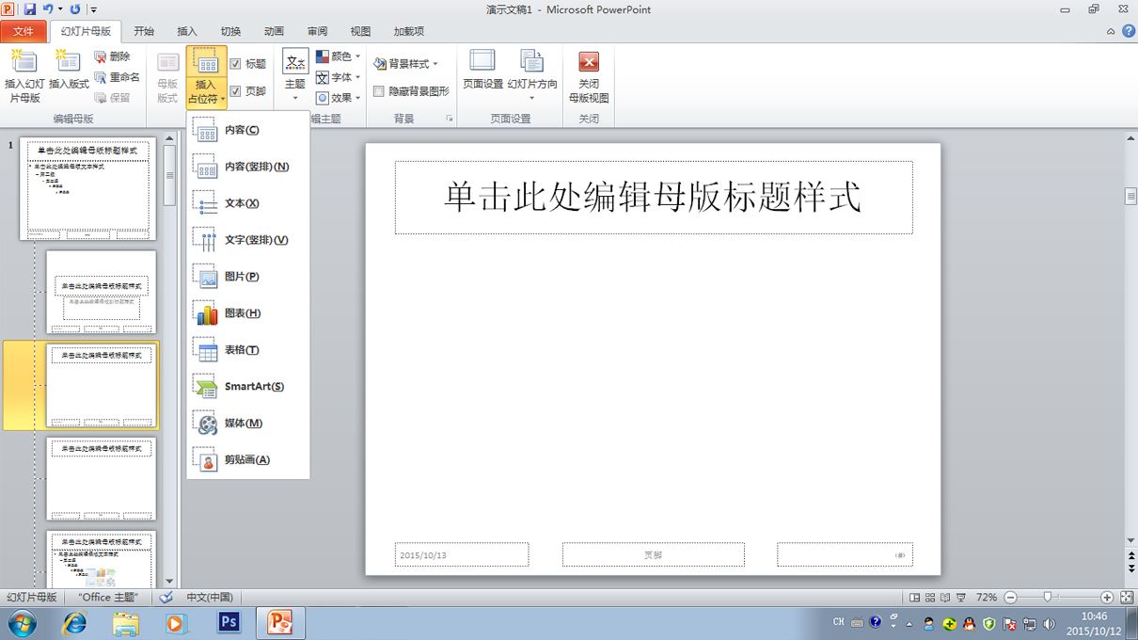This screenshot has width=1138, height=640.
Task: Select the Slide Master (幻灯片母版) tab
Action: pyautogui.click(x=85, y=31)
